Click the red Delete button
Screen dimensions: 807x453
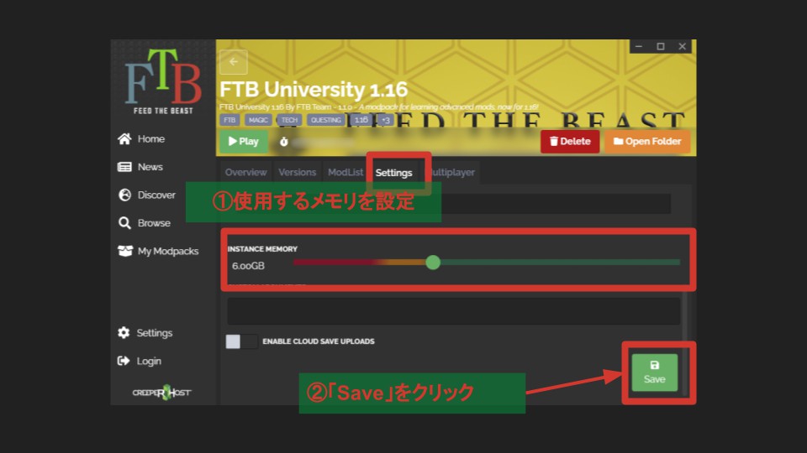569,142
